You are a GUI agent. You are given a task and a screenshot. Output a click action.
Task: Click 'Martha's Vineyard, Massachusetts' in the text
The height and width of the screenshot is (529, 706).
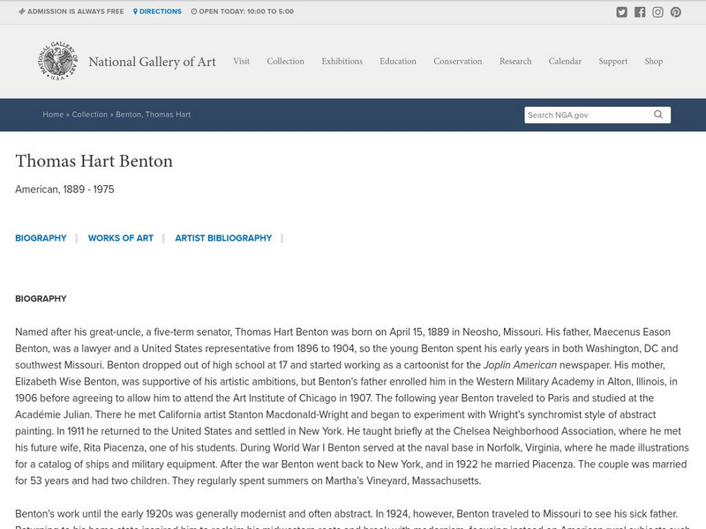coord(402,481)
